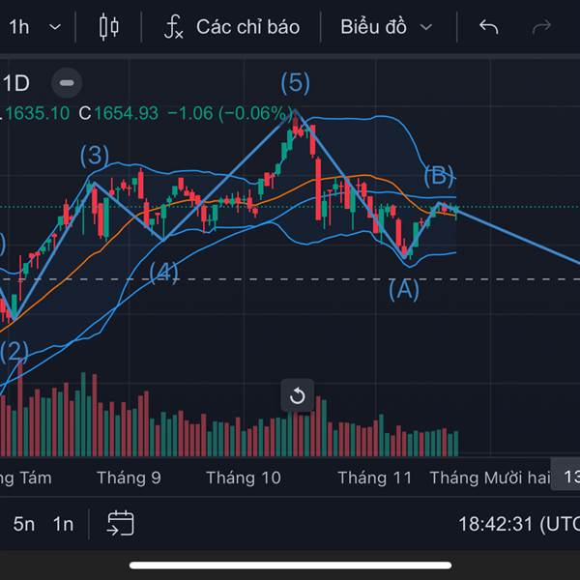The width and height of the screenshot is (580, 580).
Task: Click the highlighted 13 date marker
Action: pyautogui.click(x=570, y=478)
